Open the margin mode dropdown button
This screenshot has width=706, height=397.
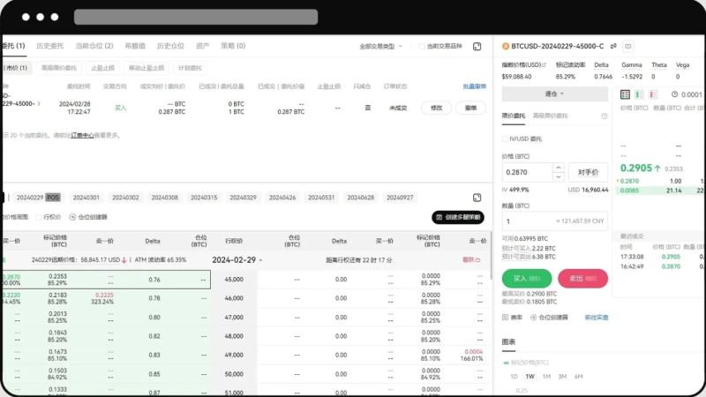tap(555, 94)
